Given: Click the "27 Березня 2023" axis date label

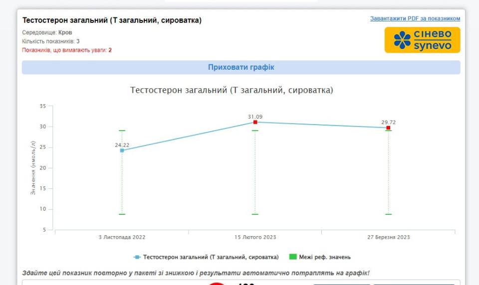Looking at the screenshot, I should coord(388,237).
